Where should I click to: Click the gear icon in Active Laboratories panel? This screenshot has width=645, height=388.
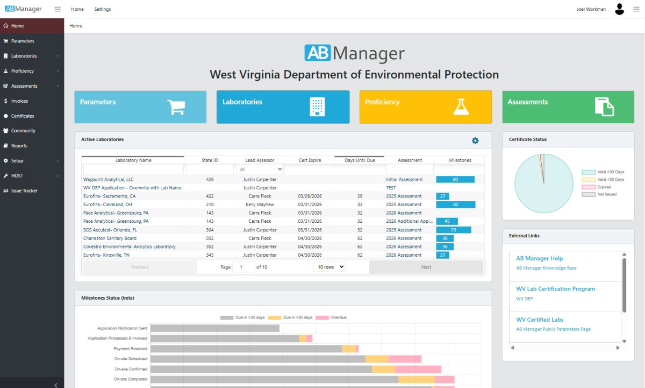(x=475, y=140)
